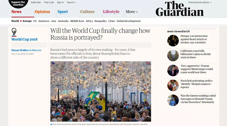The height and width of the screenshot is (126, 227).
Task: Open the World Cup 2018 series link
Action: (x=24, y=39)
